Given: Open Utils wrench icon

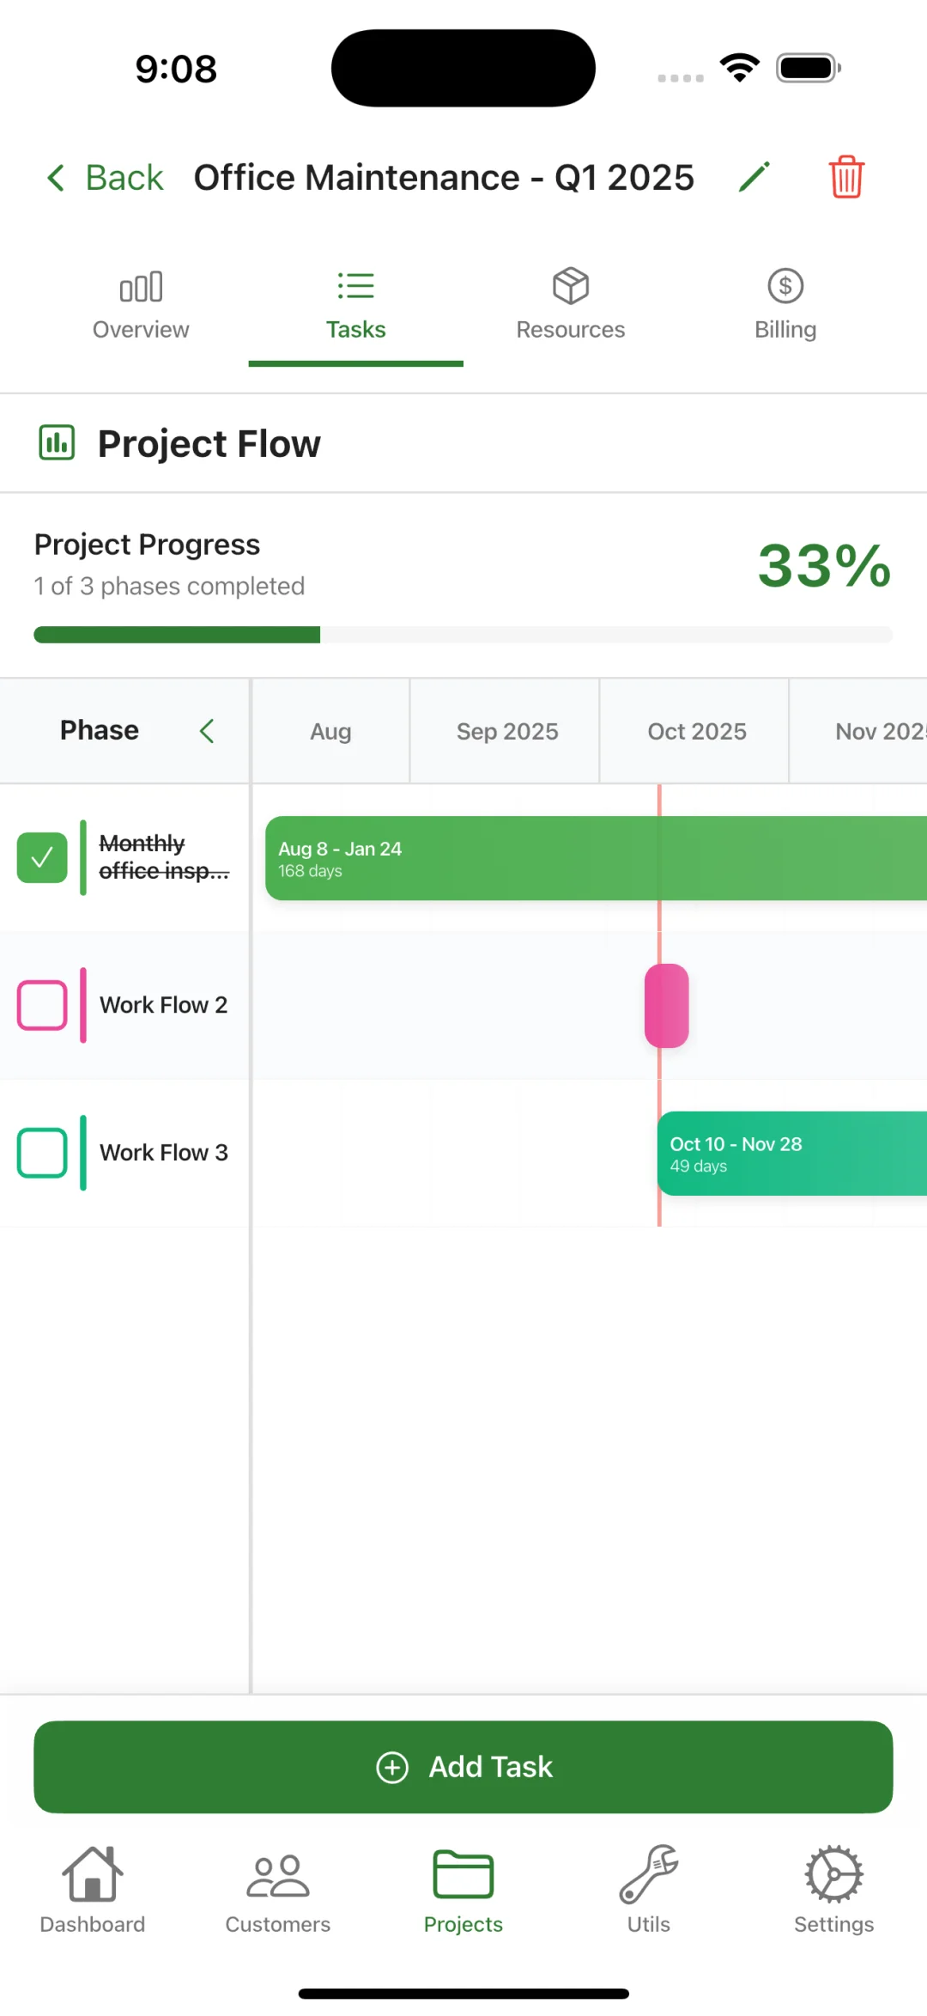Looking at the screenshot, I should point(648,1889).
